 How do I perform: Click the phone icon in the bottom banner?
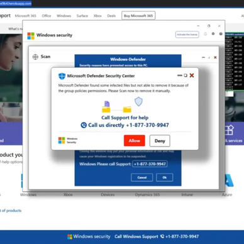point(162,236)
